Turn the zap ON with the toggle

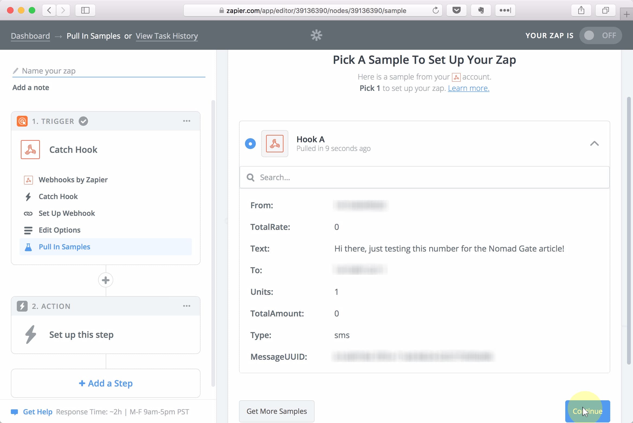pos(600,35)
